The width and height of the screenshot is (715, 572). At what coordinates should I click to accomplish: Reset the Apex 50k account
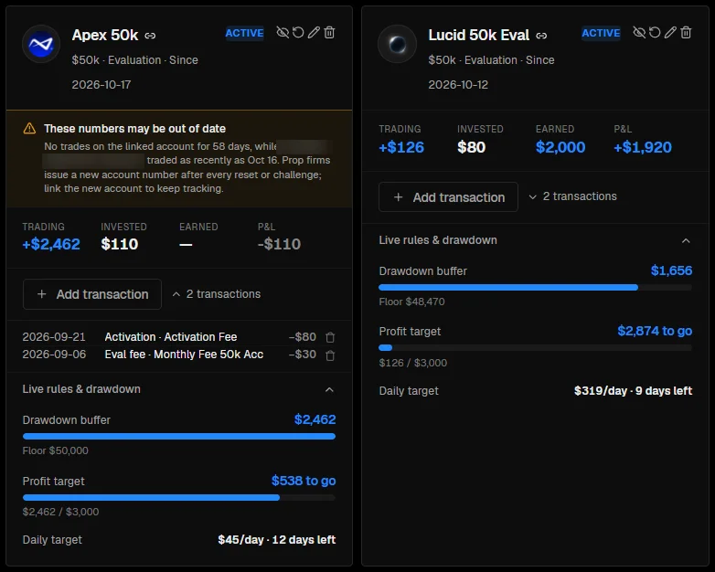[298, 32]
